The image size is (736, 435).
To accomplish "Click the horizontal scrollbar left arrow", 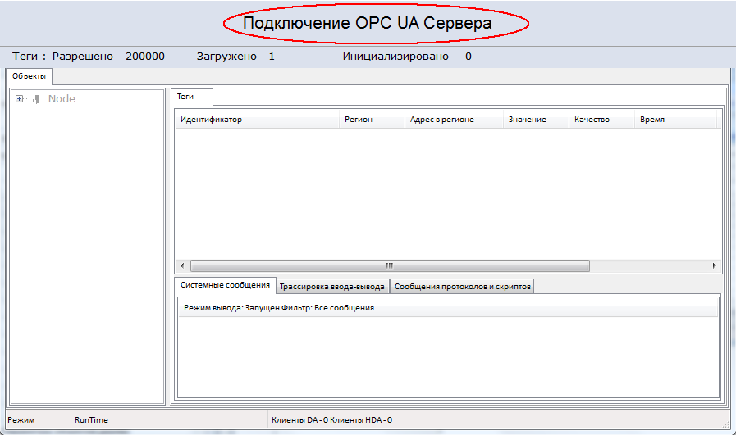I will pos(182,265).
